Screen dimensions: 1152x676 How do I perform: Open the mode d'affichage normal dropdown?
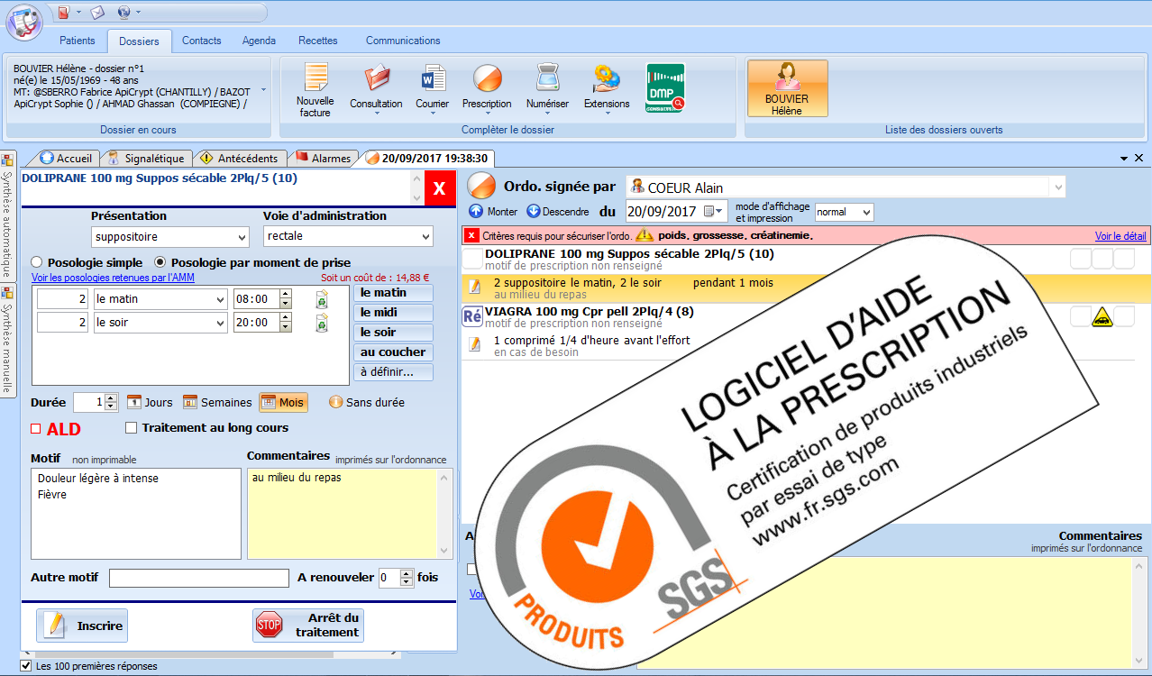[x=845, y=212]
